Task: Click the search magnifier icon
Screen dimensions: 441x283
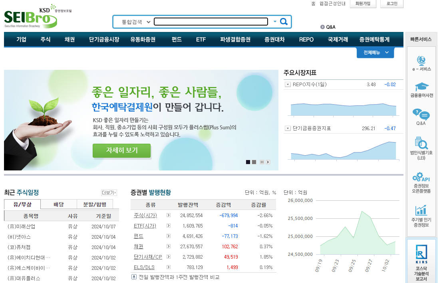Action: click(284, 22)
